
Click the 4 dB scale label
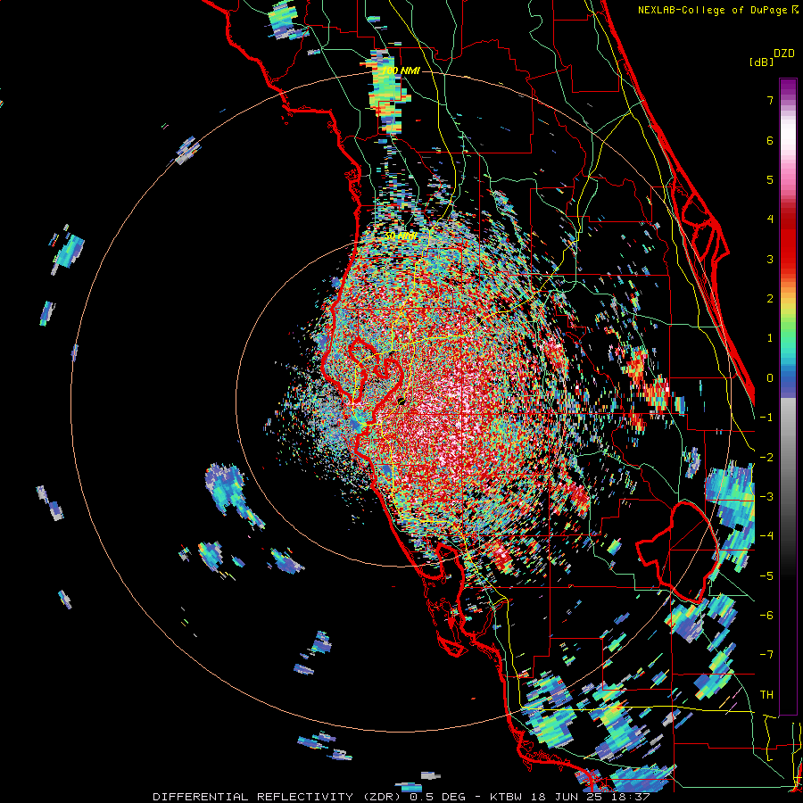tap(770, 219)
